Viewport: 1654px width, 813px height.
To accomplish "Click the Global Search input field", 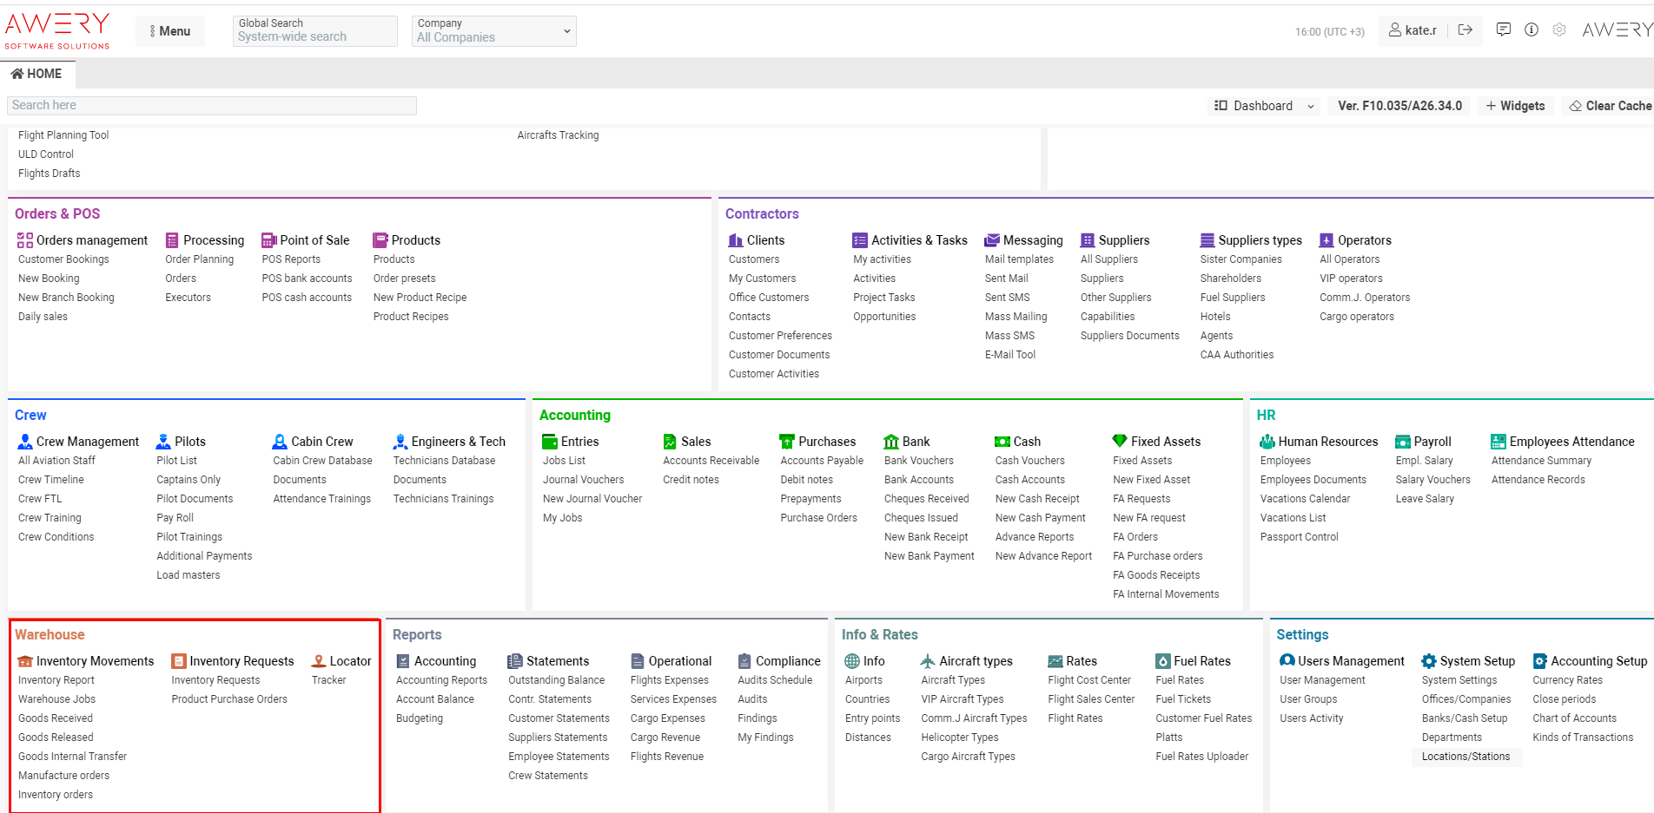I will click(314, 36).
